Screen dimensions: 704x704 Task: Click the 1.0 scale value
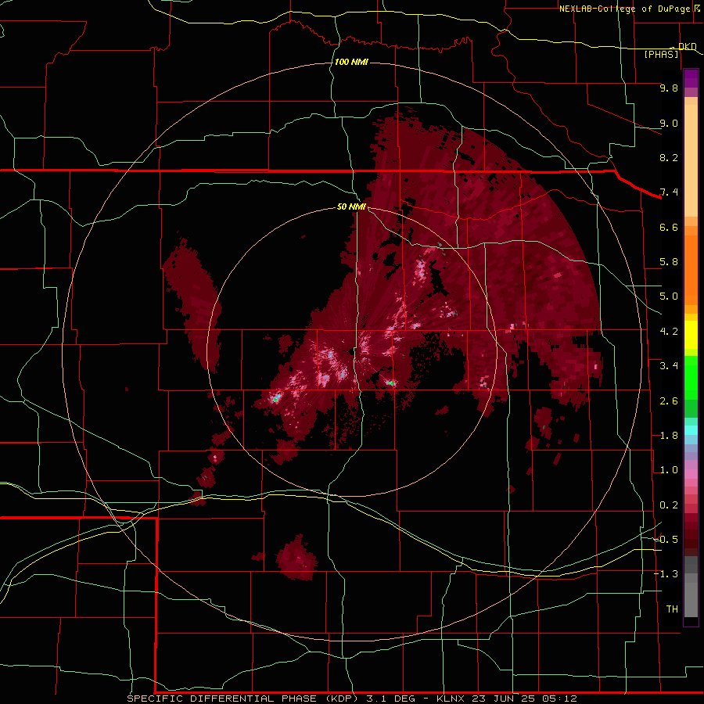[669, 470]
